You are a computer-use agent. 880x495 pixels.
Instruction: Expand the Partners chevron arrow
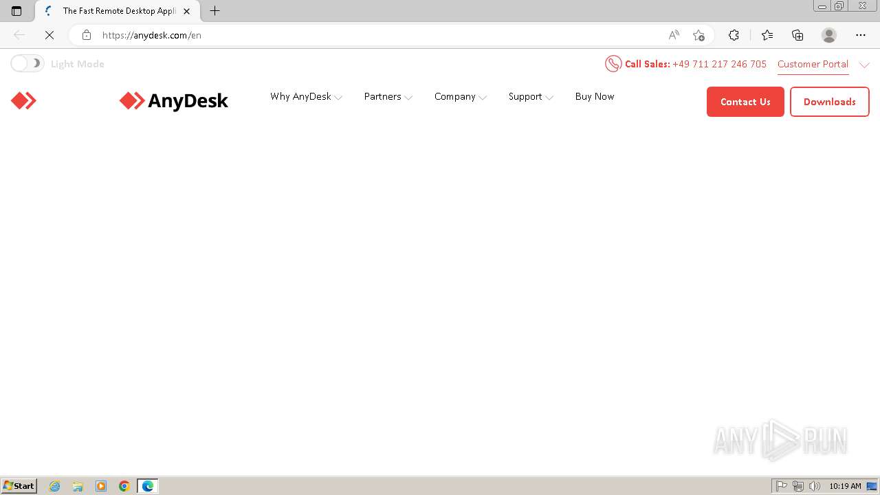(408, 98)
